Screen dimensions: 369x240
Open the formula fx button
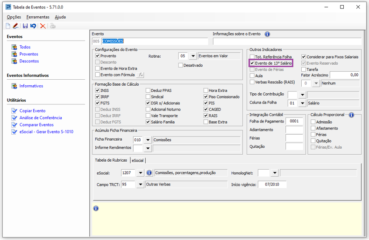141,75
